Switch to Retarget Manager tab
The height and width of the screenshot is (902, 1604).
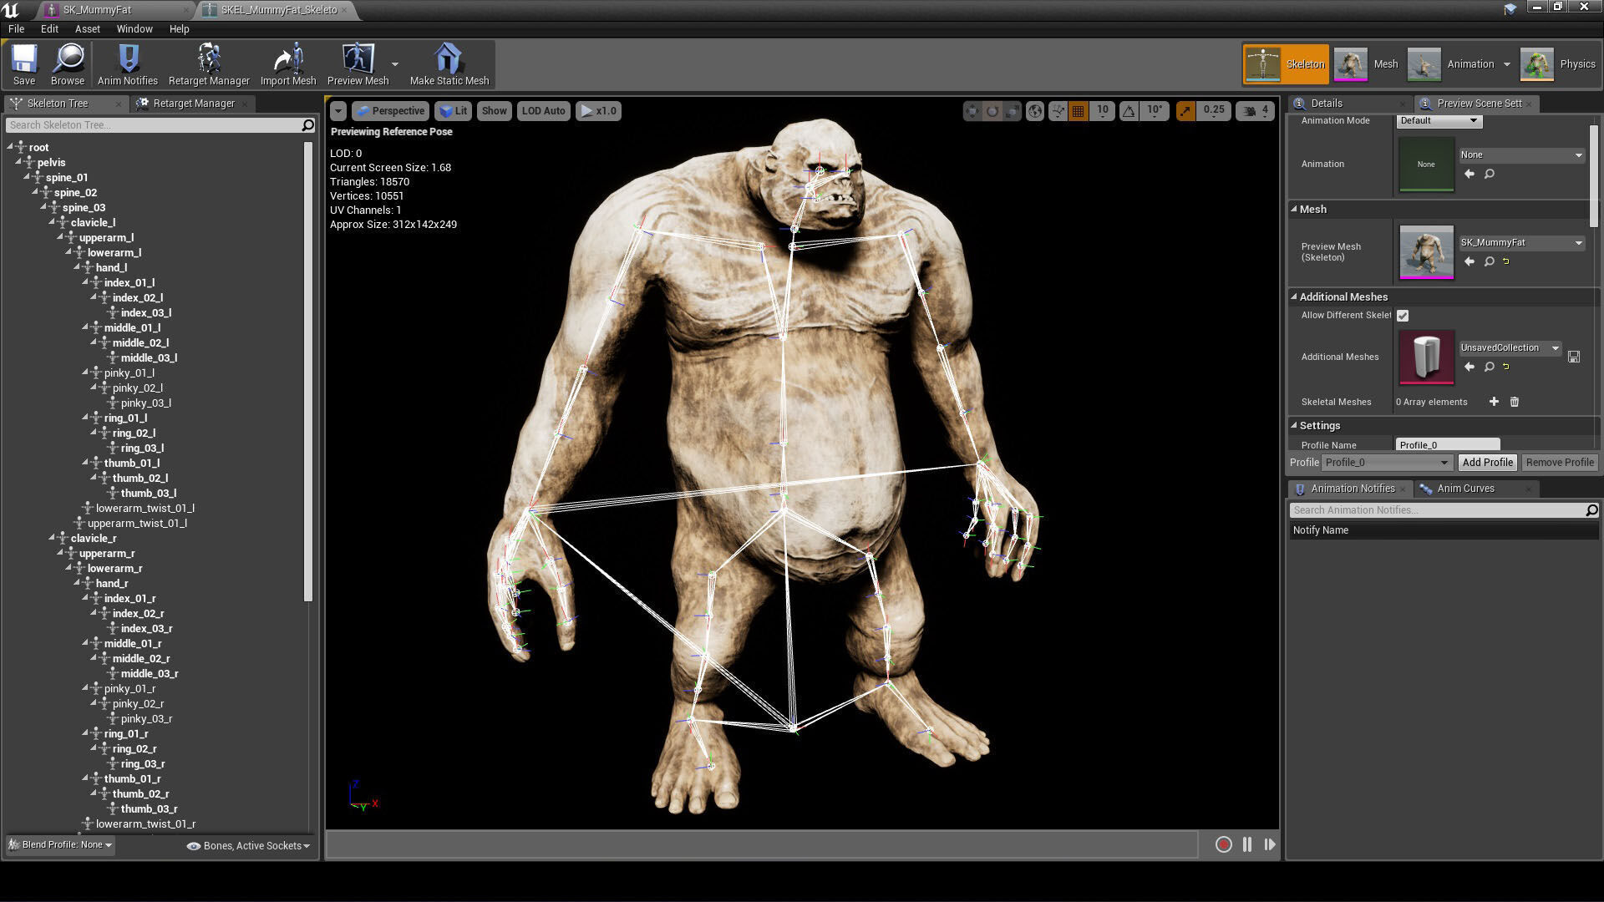(x=193, y=104)
